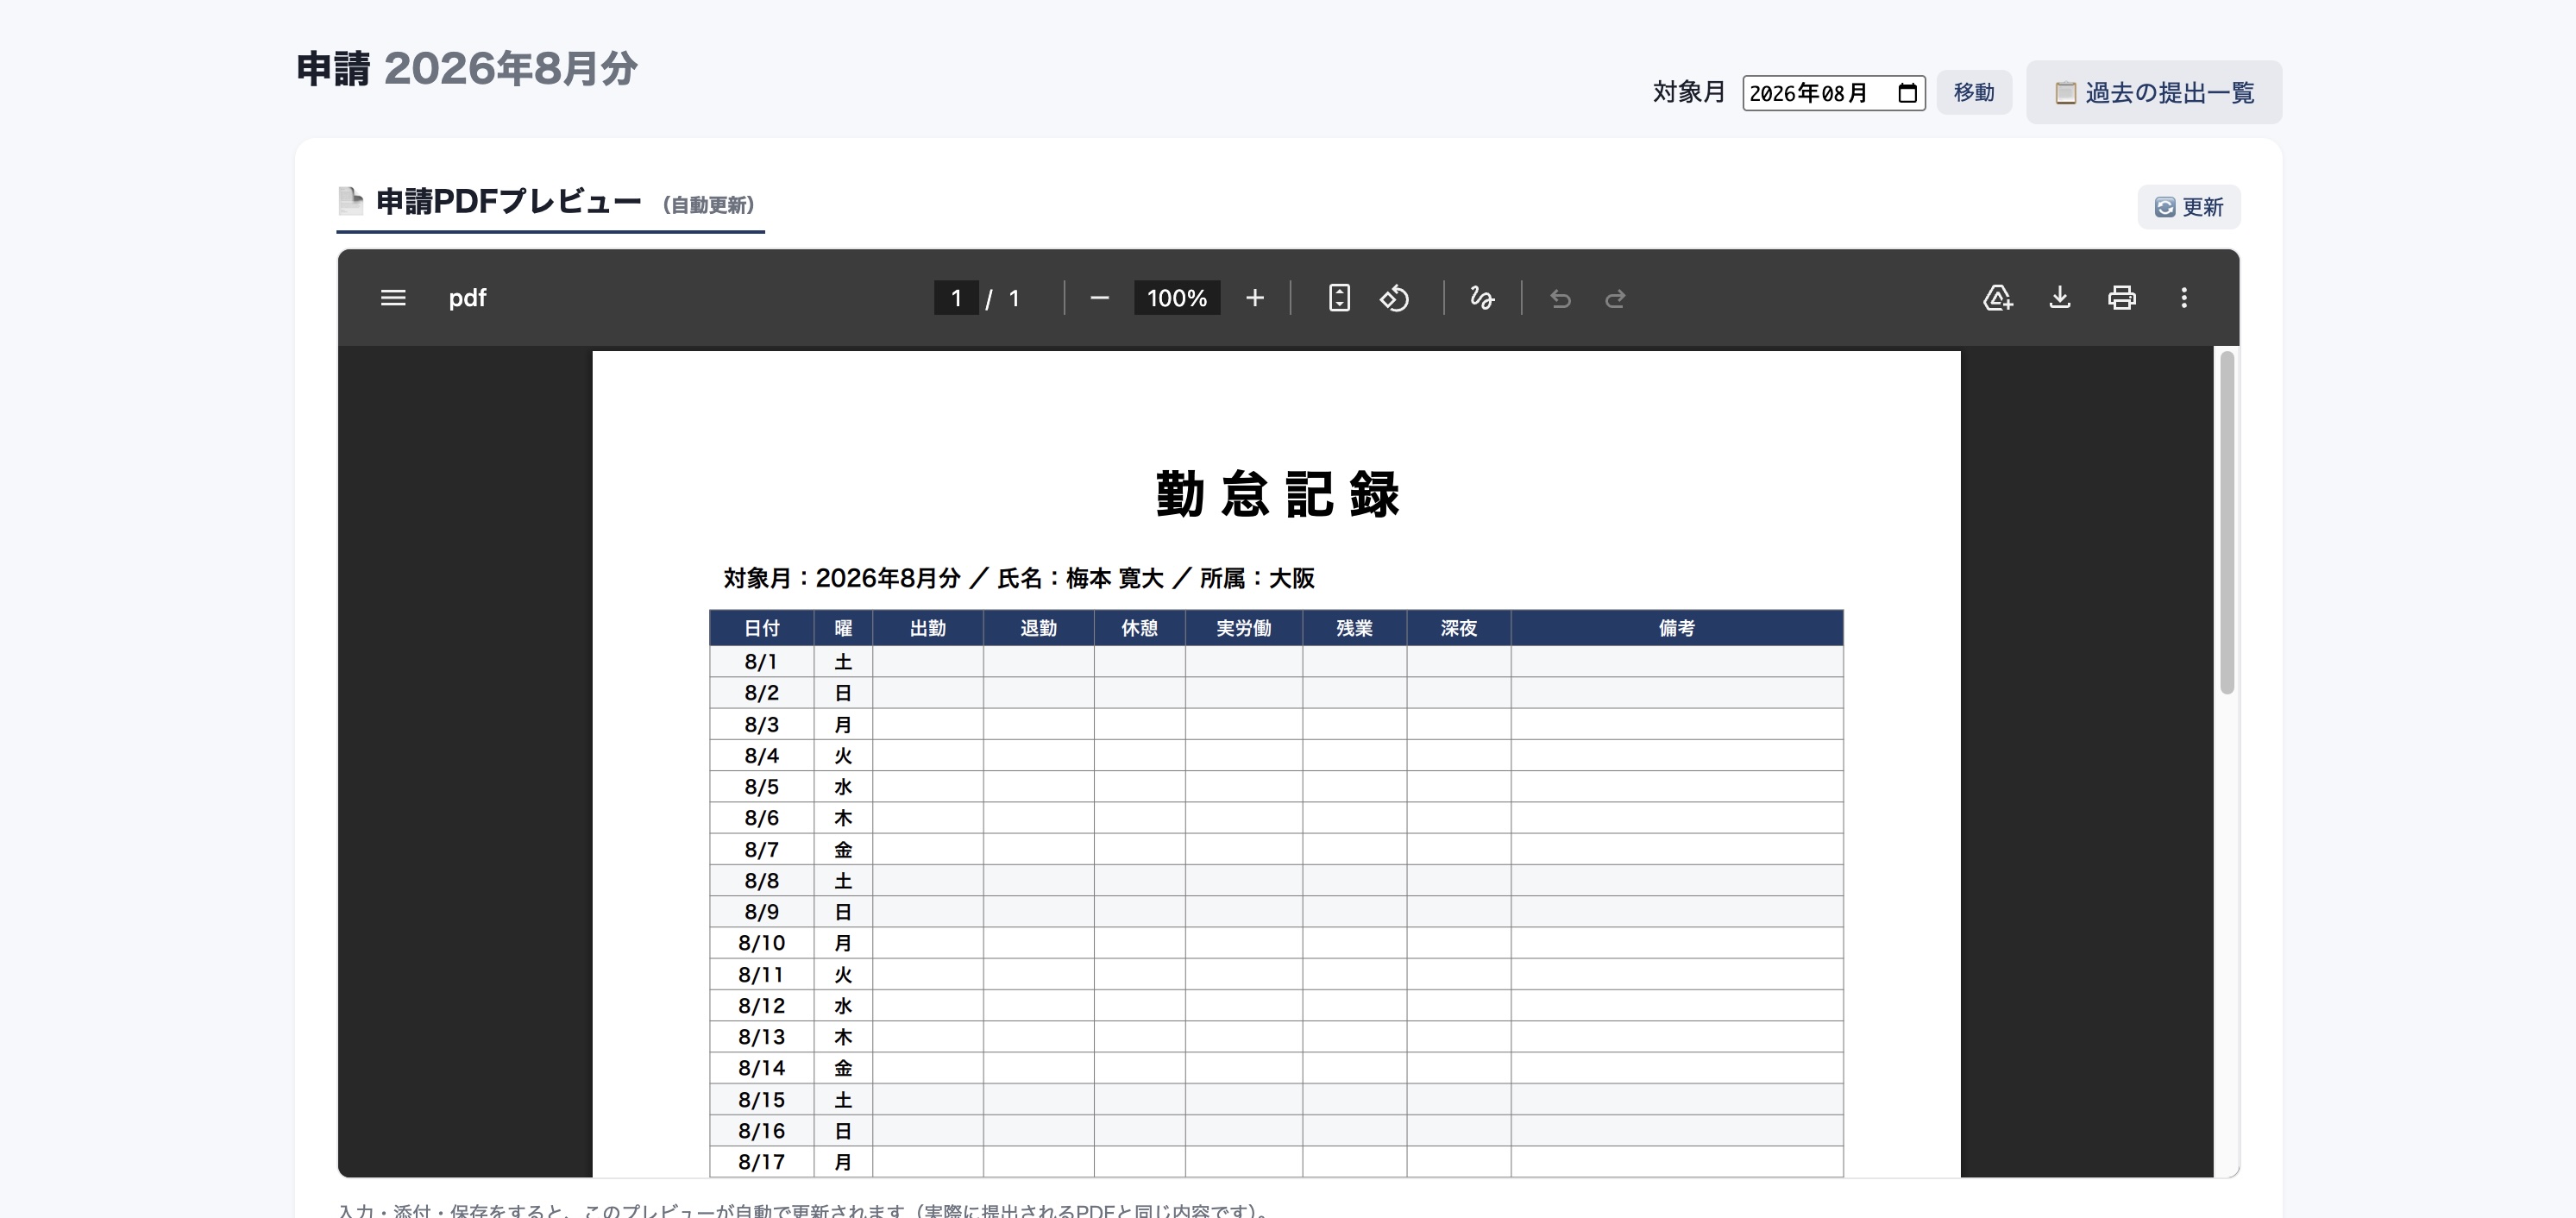Click the 移動 button
This screenshot has width=2576, height=1218.
[x=1974, y=92]
